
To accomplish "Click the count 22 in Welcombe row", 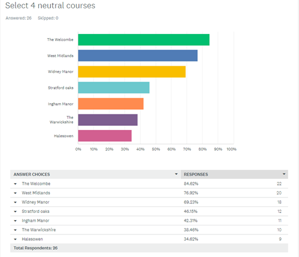I will (x=279, y=184).
